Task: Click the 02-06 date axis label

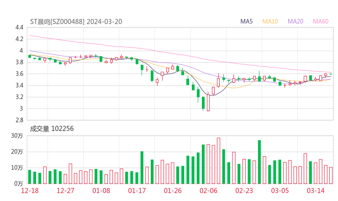Action: tap(208, 190)
